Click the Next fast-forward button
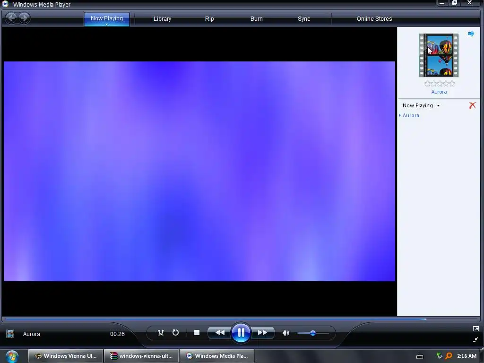Screen dimensions: 484x363 (x=262, y=332)
